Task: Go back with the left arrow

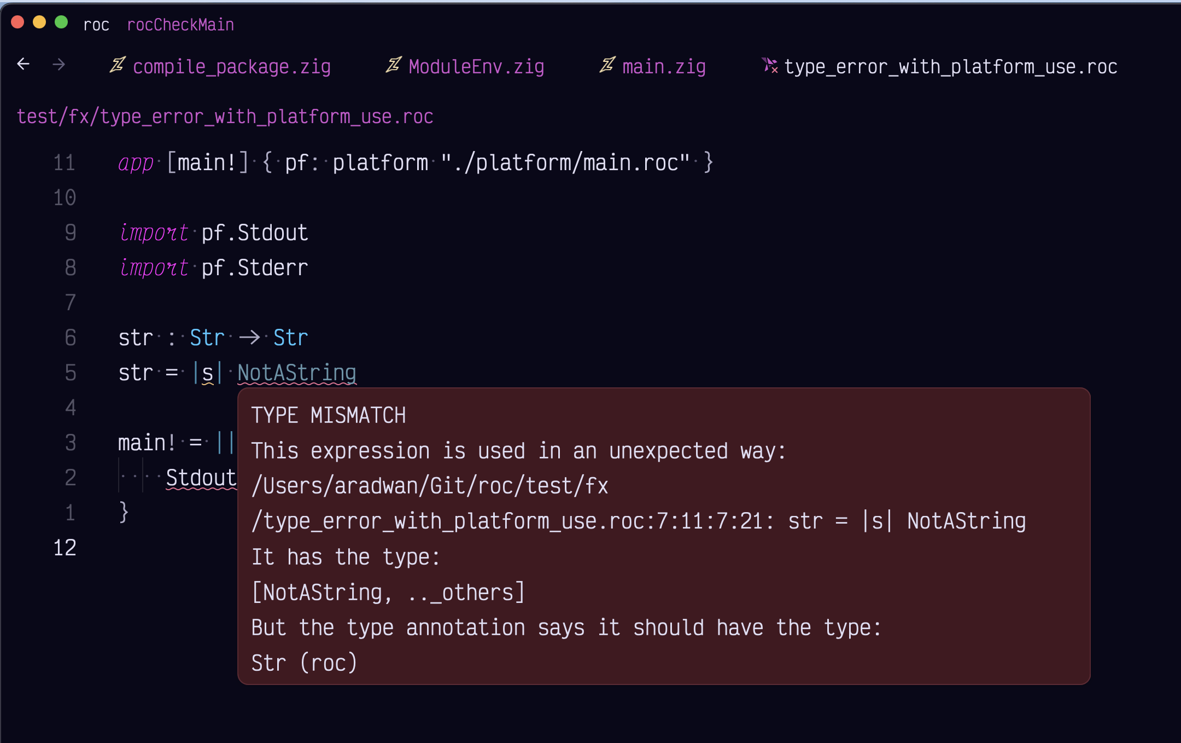Action: (x=23, y=65)
